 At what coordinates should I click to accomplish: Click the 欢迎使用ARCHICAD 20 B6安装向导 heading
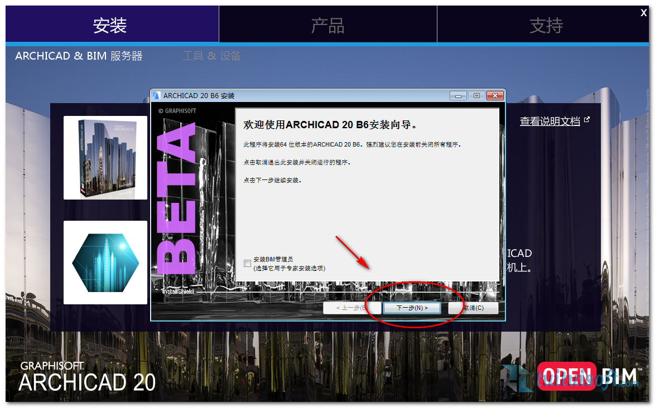pyautogui.click(x=330, y=125)
